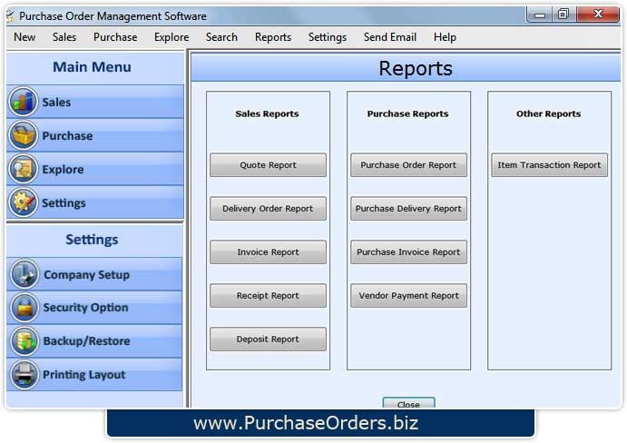Open the Sales menu in menu bar
The width and height of the screenshot is (627, 443).
pos(64,37)
